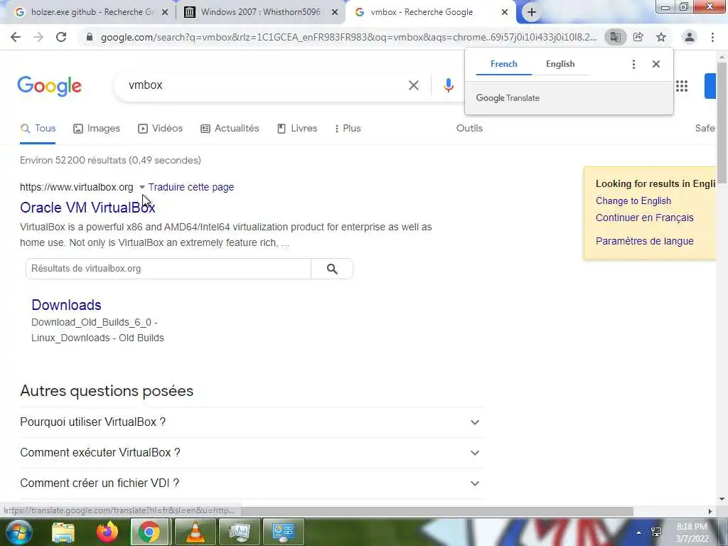Switch to the Vidéos results tab
728x546 pixels.
[160, 129]
